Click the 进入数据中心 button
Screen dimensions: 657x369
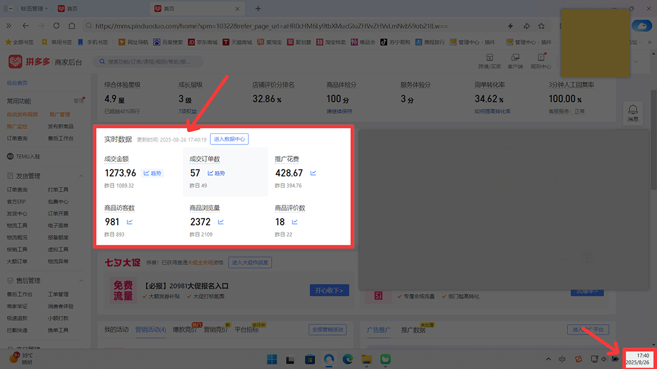[229, 139]
